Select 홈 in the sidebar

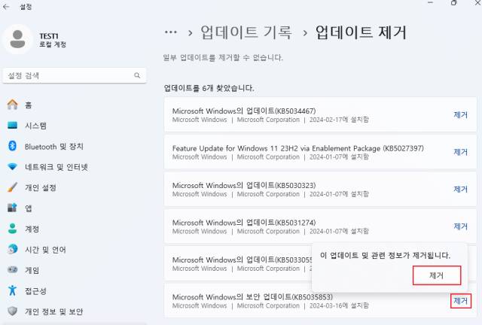click(x=29, y=105)
